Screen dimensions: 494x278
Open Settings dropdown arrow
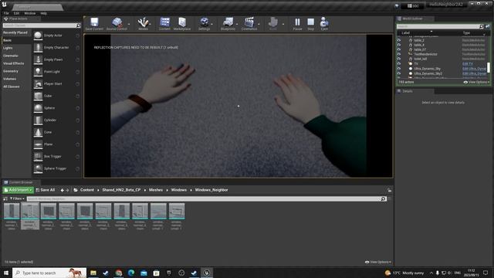pos(212,24)
